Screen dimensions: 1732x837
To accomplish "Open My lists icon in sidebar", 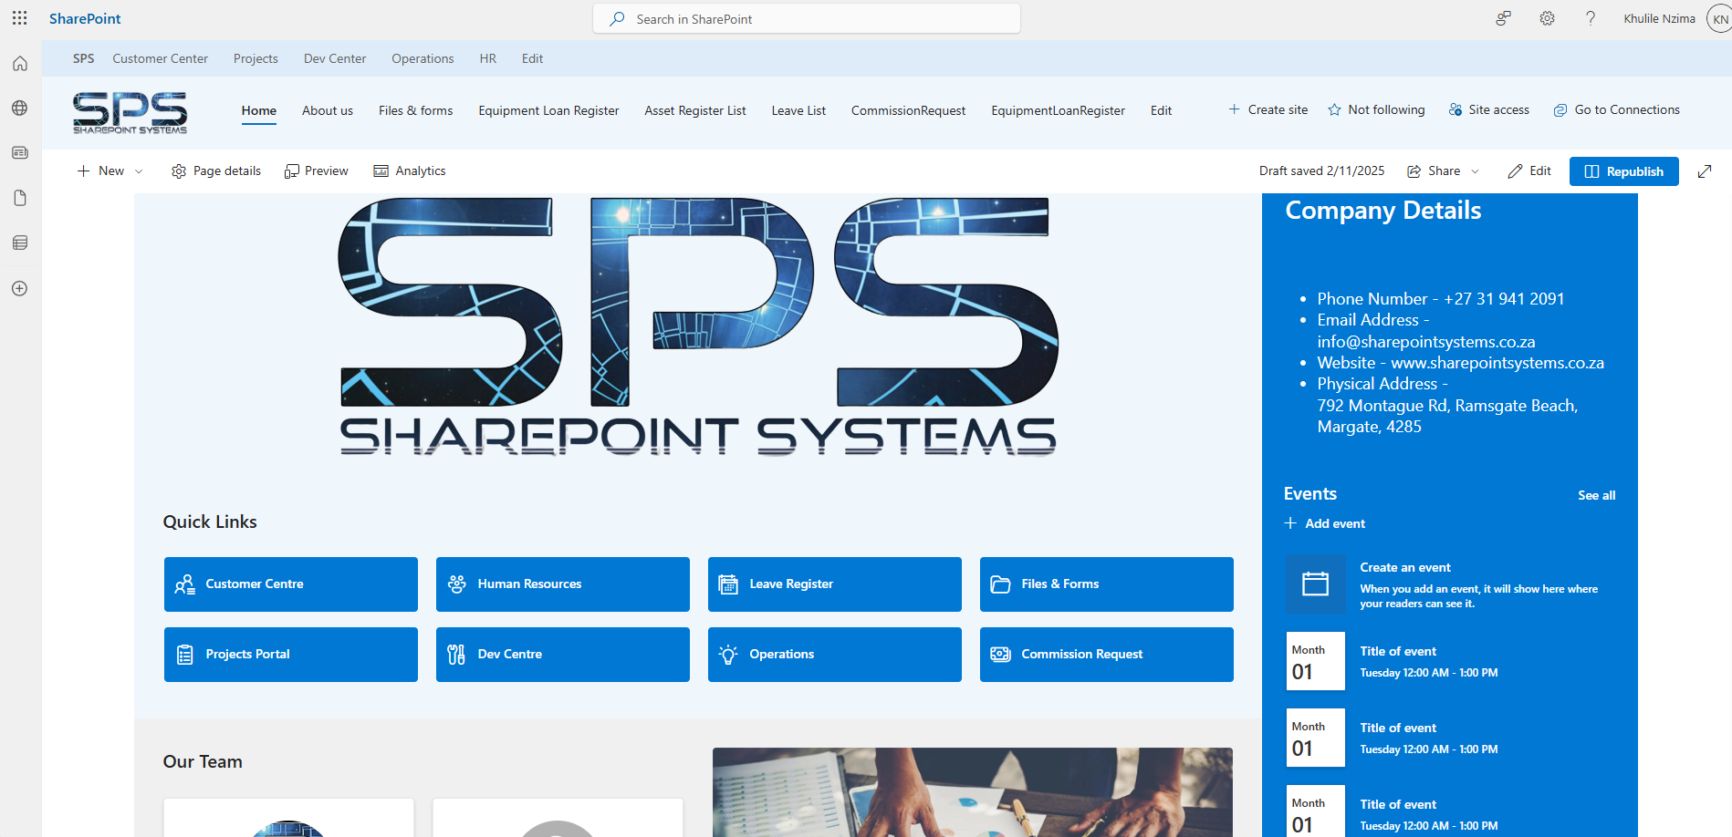I will (x=20, y=243).
